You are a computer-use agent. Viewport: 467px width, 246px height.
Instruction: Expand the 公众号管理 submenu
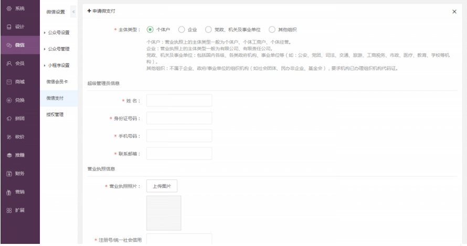point(57,49)
